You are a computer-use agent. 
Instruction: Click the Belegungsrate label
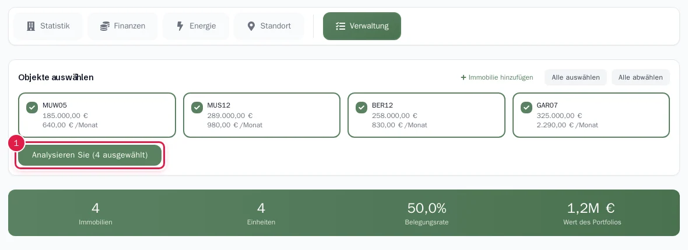(x=426, y=222)
